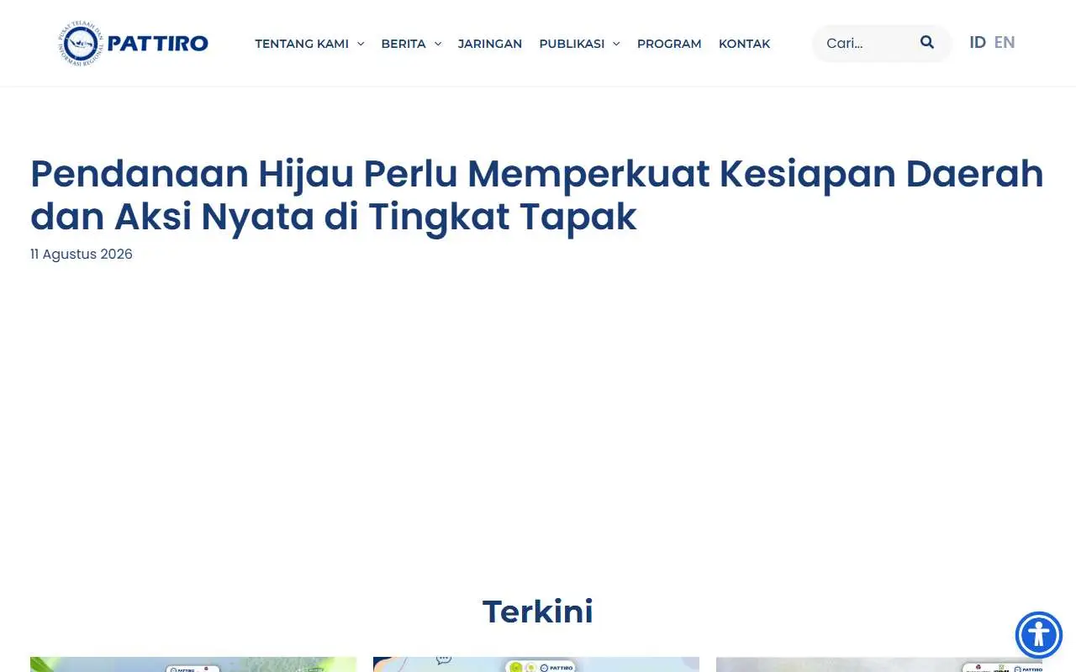Viewport: 1076px width, 672px height.
Task: Go to the Jaringan page
Action: [x=490, y=44]
